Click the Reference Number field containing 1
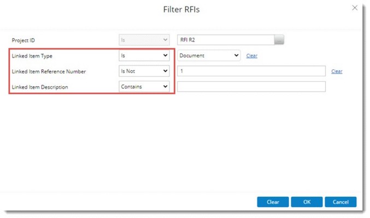The width and height of the screenshot is (370, 218). [251, 71]
